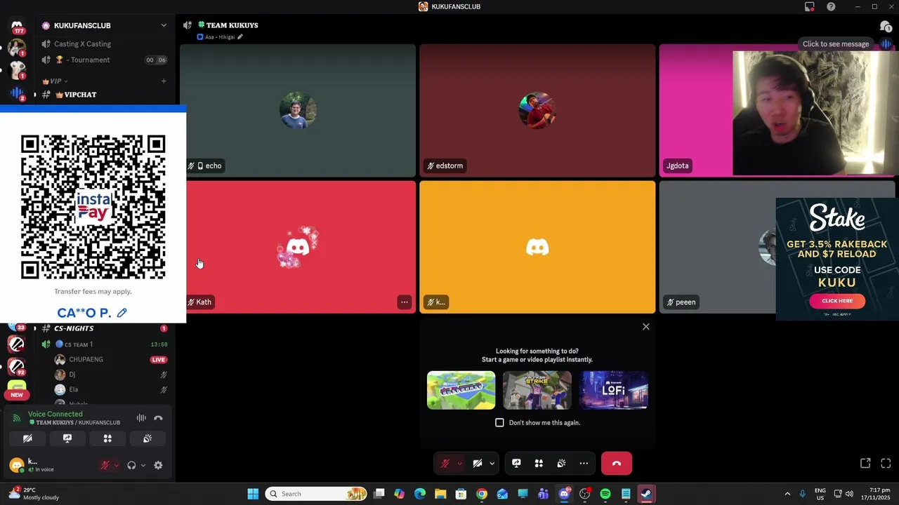Select user Dj in voice list
The width and height of the screenshot is (899, 505).
[72, 375]
